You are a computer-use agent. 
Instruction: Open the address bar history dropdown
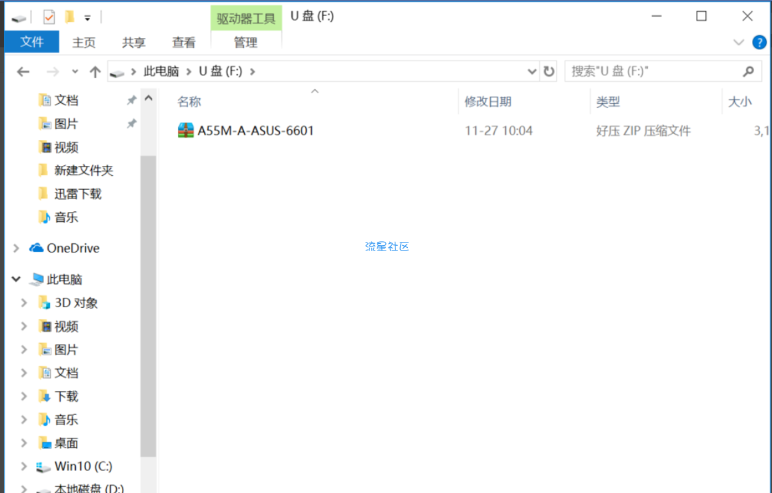[532, 71]
